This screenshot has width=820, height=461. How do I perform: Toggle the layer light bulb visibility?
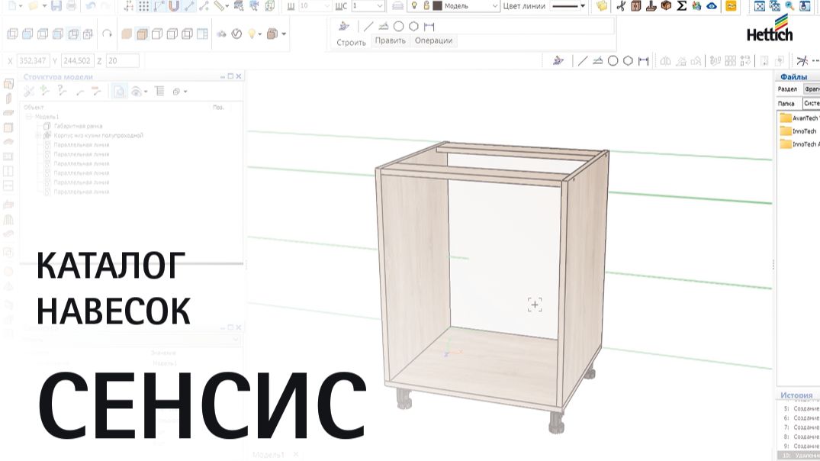(414, 6)
